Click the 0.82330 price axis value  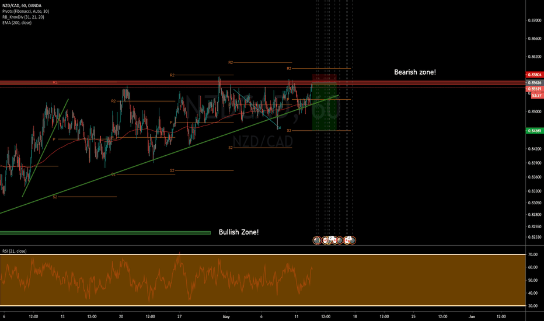click(535, 237)
